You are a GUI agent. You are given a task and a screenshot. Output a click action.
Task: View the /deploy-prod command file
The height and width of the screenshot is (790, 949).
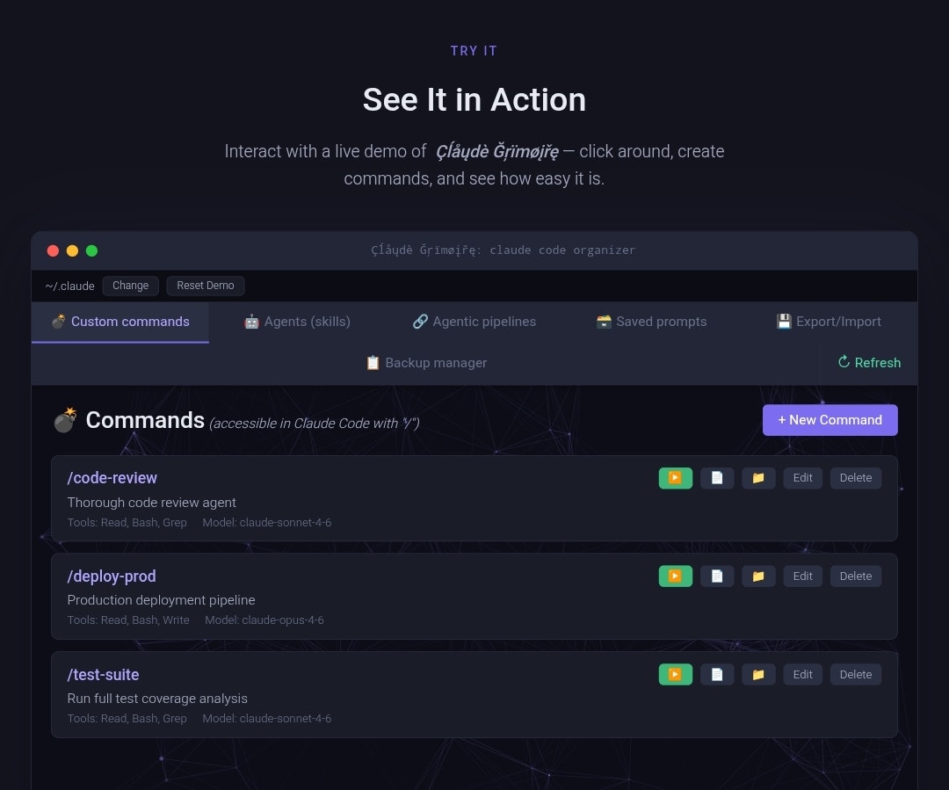point(716,576)
